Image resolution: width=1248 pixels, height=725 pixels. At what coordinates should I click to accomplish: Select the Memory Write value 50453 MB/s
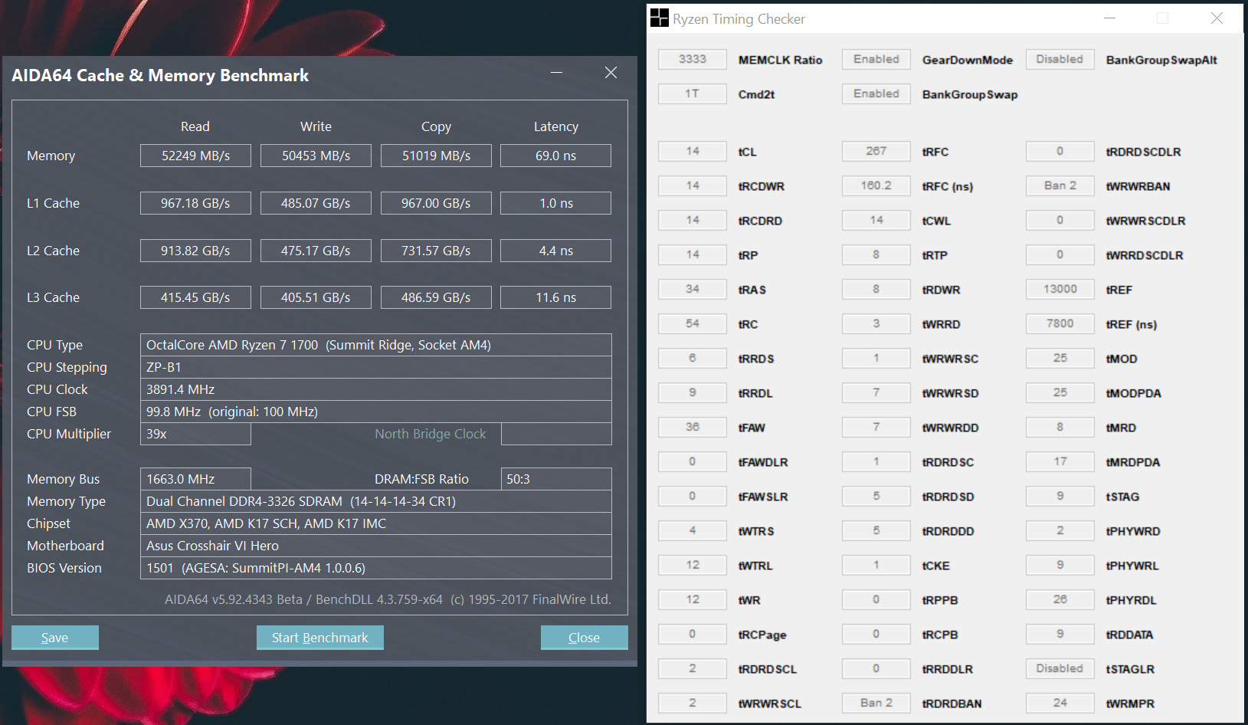(316, 156)
